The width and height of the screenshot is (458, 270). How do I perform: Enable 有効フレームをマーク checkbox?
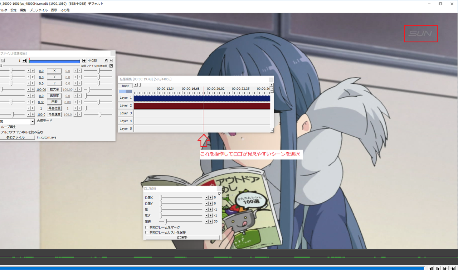click(x=147, y=227)
